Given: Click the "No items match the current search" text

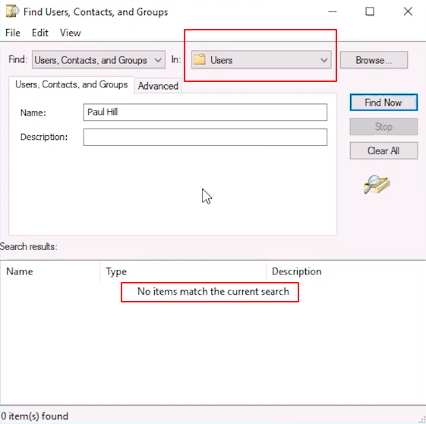Looking at the screenshot, I should pos(213,291).
